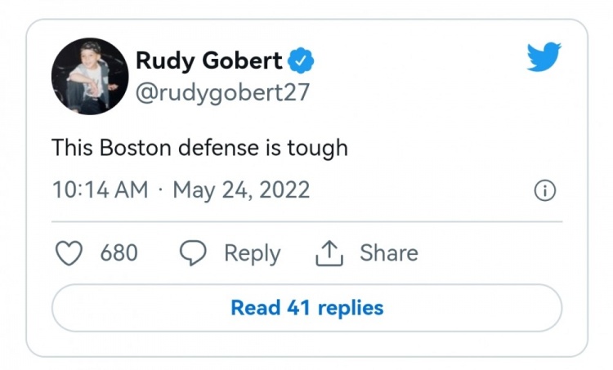Click the share upload arrow icon
The height and width of the screenshot is (370, 613).
(x=329, y=253)
